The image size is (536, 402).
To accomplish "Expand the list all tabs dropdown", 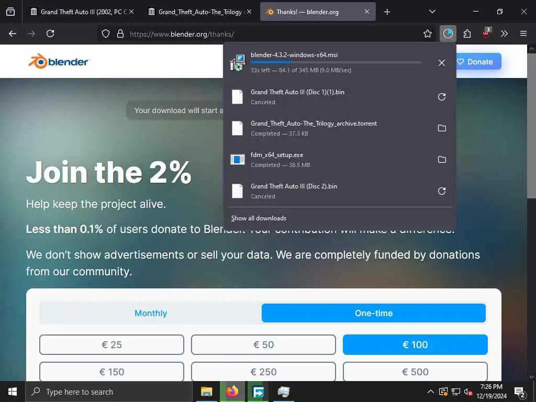I will pos(432,12).
